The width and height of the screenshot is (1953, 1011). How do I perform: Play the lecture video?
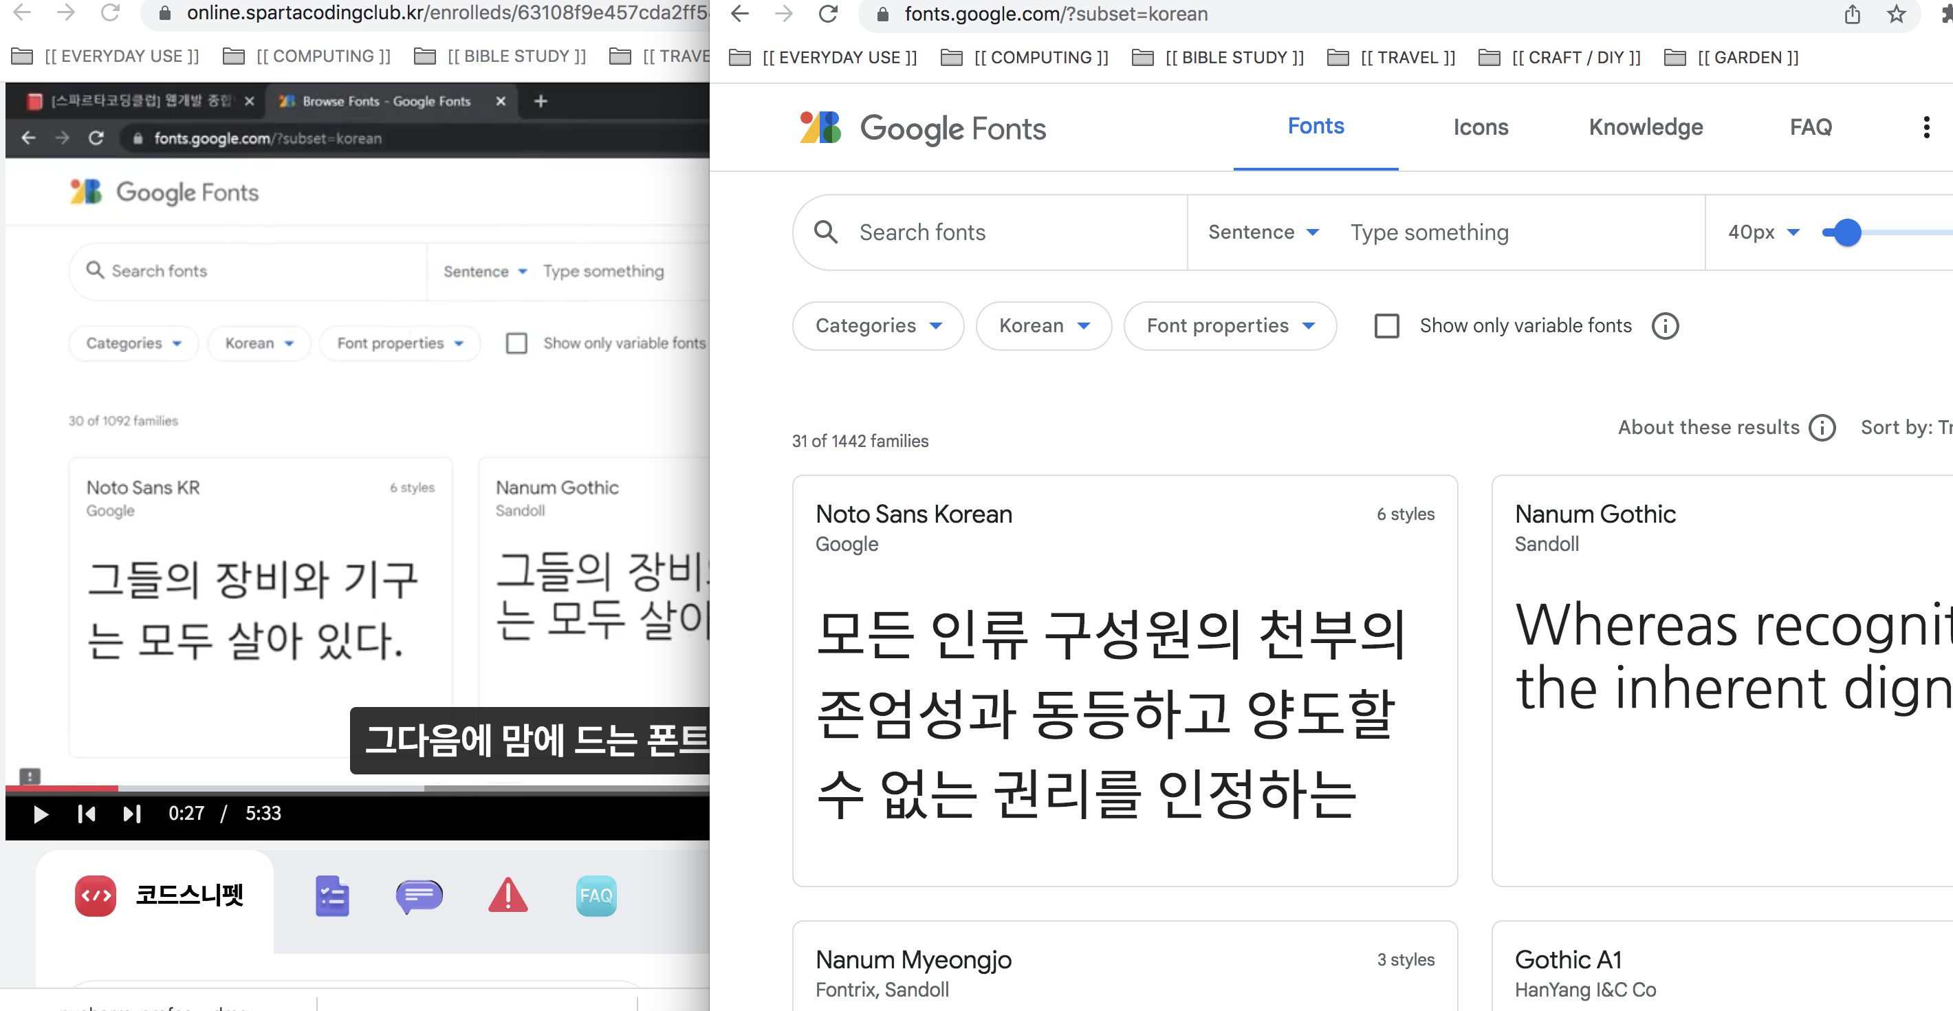coord(41,814)
